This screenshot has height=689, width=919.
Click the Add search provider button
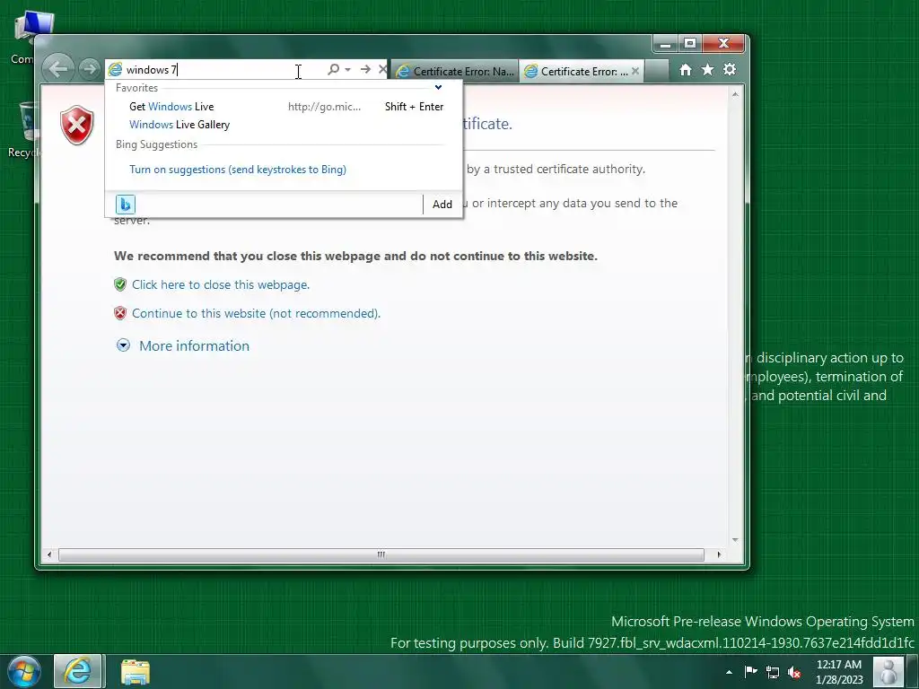[x=442, y=204]
